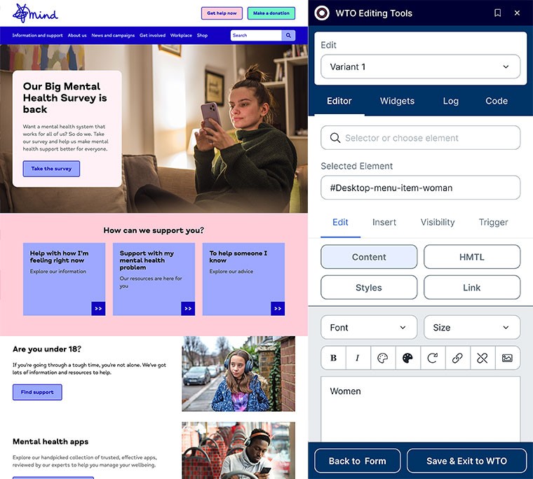Select the HMTL option
This screenshot has width=533, height=479.
click(x=472, y=257)
